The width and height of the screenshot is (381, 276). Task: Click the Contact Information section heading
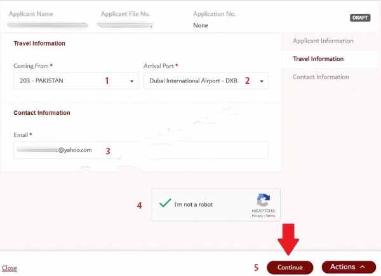coord(42,113)
